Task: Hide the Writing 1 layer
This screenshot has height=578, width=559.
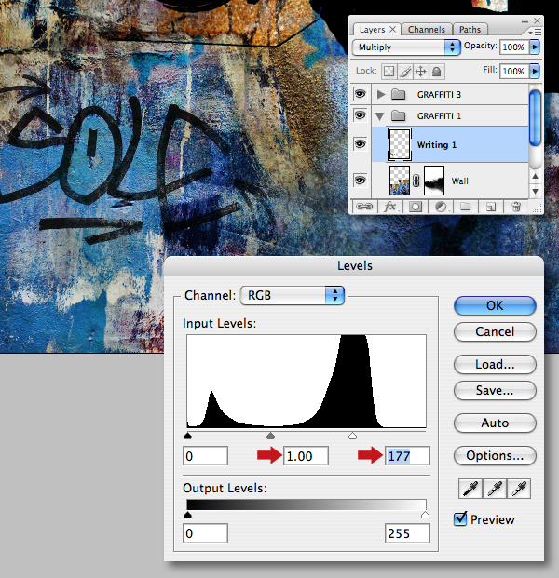Action: tap(361, 143)
